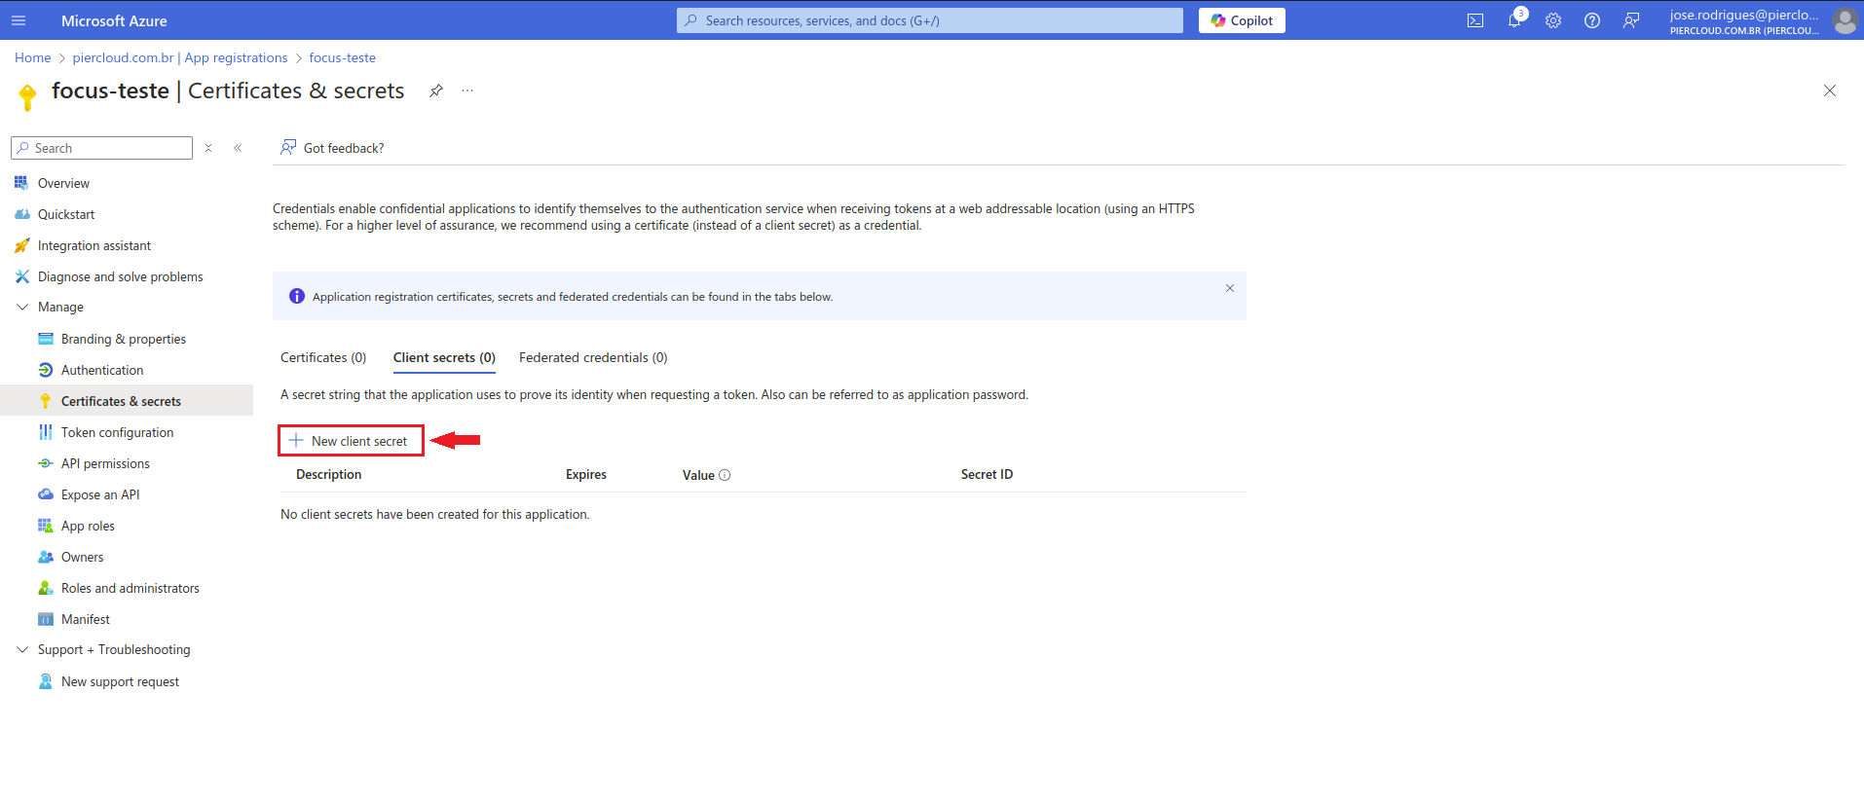Screen dimensions: 1864x803
Task: Collapse the sidebar with double chevron
Action: point(238,148)
